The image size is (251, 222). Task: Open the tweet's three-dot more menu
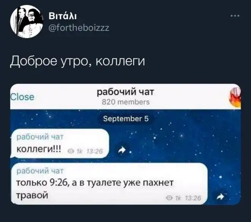[x=235, y=16]
